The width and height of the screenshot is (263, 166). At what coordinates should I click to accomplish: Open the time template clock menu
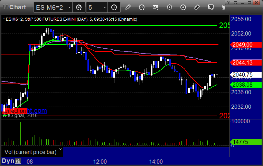(x=114, y=7)
